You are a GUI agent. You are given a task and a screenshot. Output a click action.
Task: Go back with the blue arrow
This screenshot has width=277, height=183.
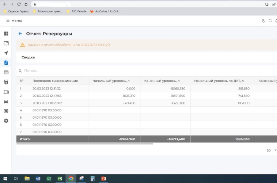pos(20,34)
